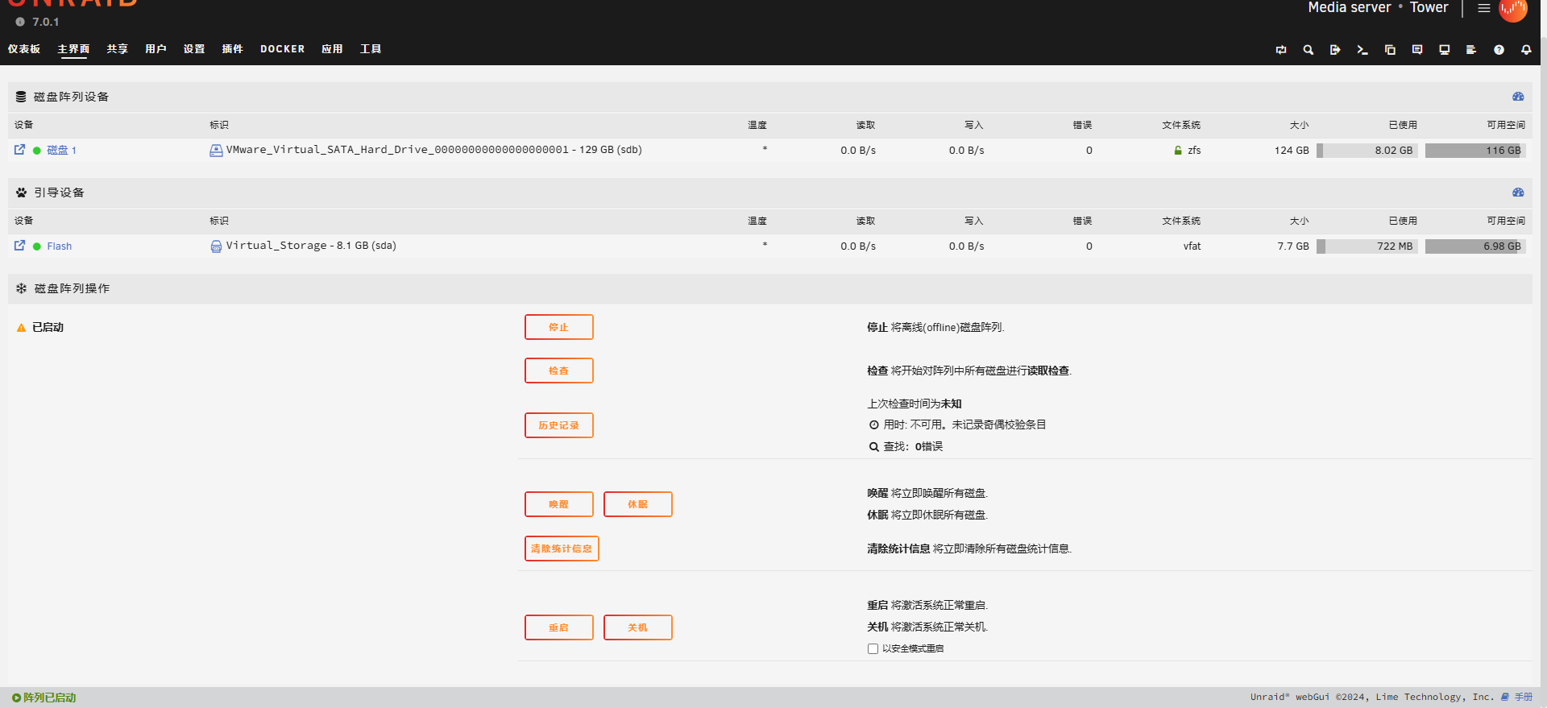1547x708 pixels.
Task: Click the Virtual_Storage - 8.1 GB (sda) label
Action: point(311,246)
